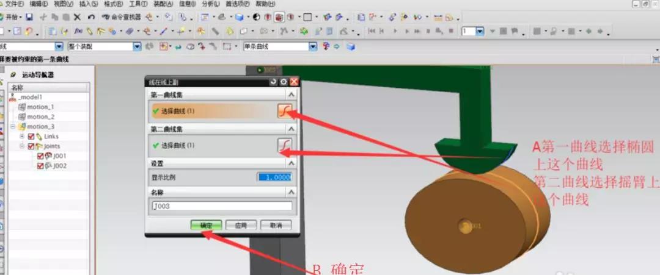
Task: Open the 命令查找器 command finder
Action: pyautogui.click(x=121, y=17)
